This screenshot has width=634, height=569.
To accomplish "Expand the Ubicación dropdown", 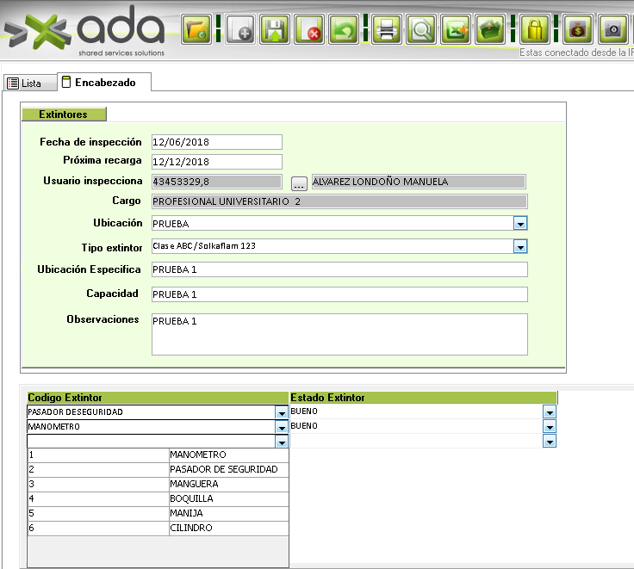I will [x=519, y=224].
